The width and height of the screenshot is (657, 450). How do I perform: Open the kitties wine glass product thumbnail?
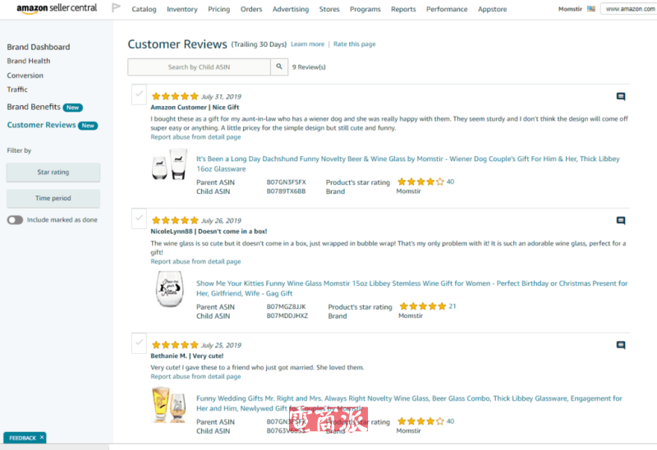pos(169,289)
